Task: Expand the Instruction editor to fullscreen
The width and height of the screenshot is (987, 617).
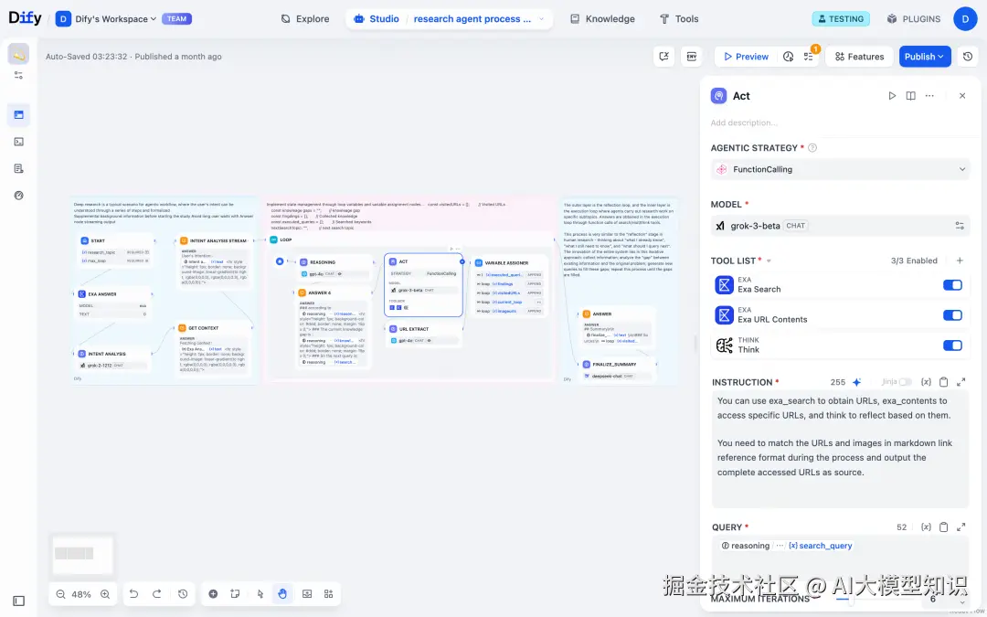Action: [961, 382]
